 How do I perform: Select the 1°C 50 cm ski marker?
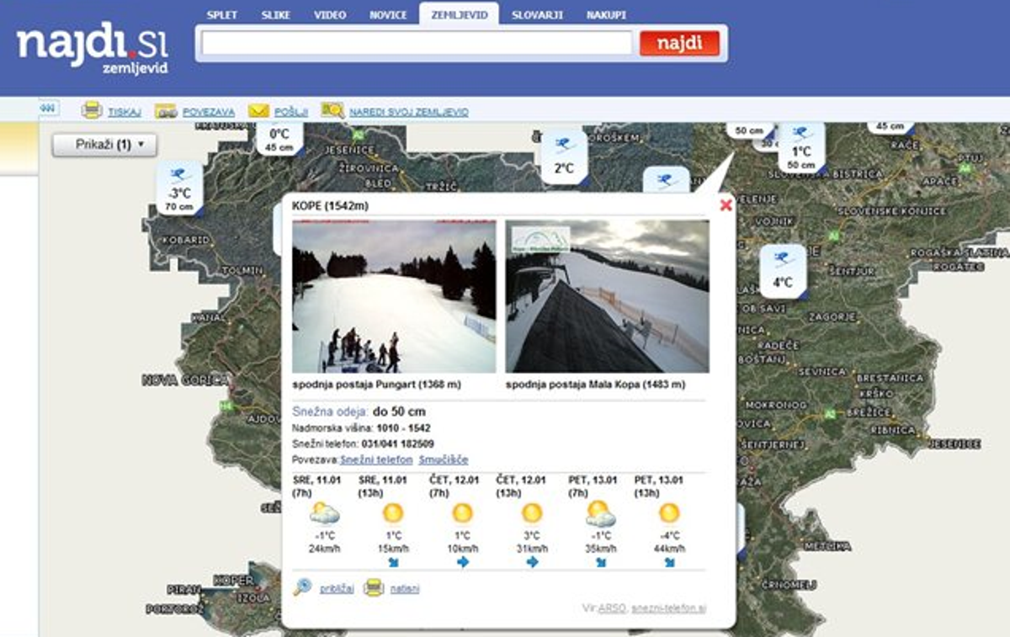(x=801, y=148)
